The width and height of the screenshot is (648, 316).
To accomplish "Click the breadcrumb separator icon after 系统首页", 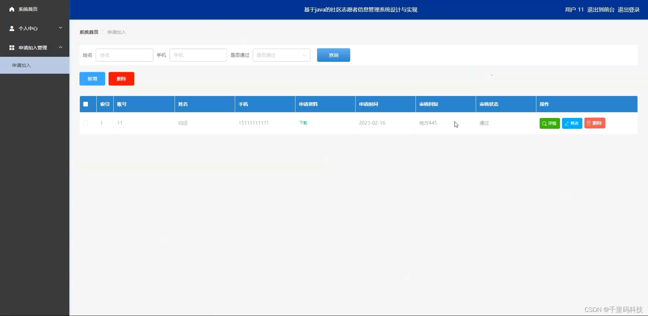I will point(103,32).
